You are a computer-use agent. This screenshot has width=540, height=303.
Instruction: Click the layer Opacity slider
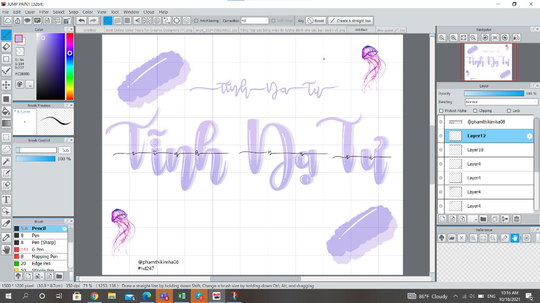(x=494, y=94)
